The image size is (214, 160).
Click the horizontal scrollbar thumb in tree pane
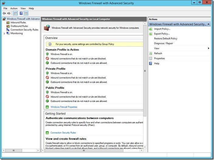pos(14,151)
